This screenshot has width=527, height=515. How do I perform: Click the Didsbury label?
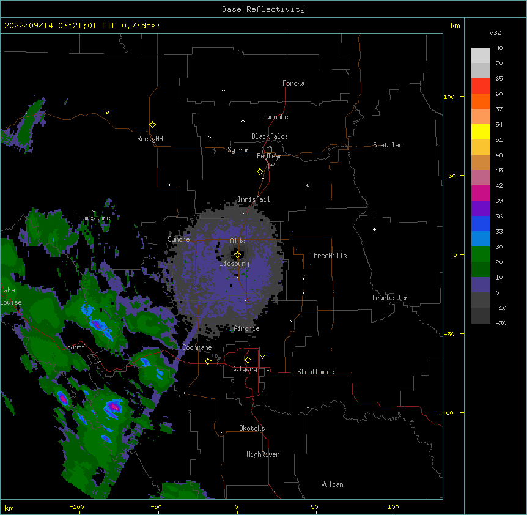click(x=235, y=264)
